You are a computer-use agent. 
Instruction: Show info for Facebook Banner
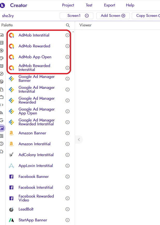[67, 177]
